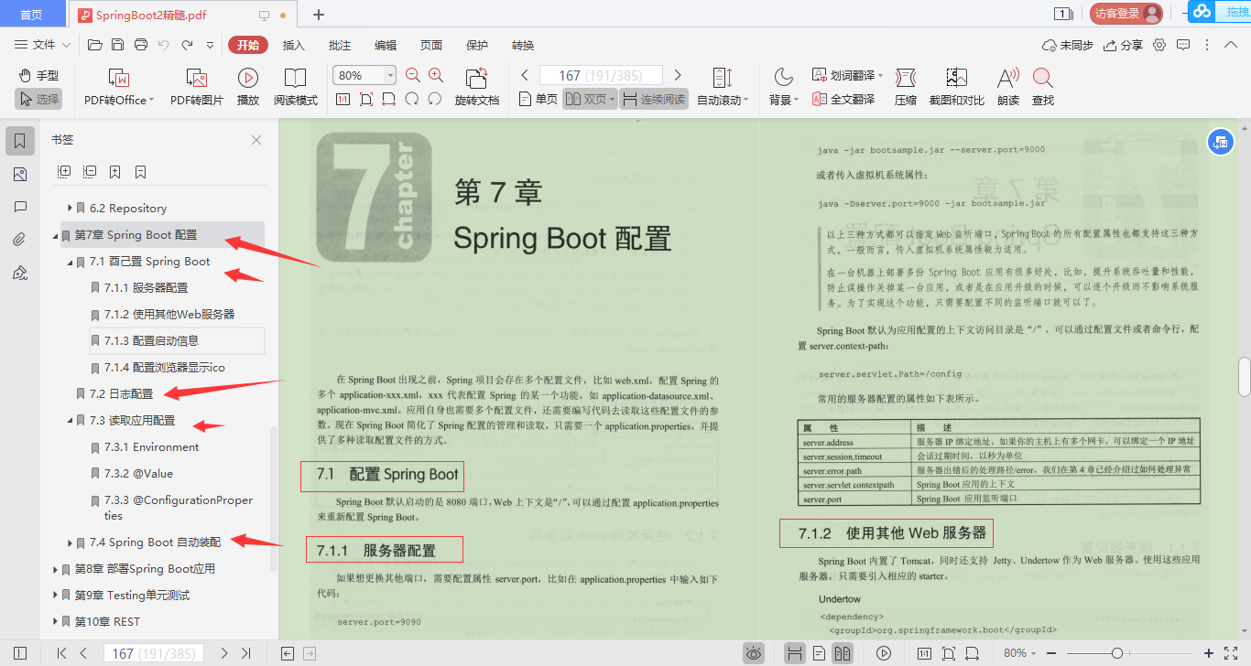This screenshot has height=666, width=1251.
Task: Print the document via printer icon
Action: pyautogui.click(x=141, y=45)
